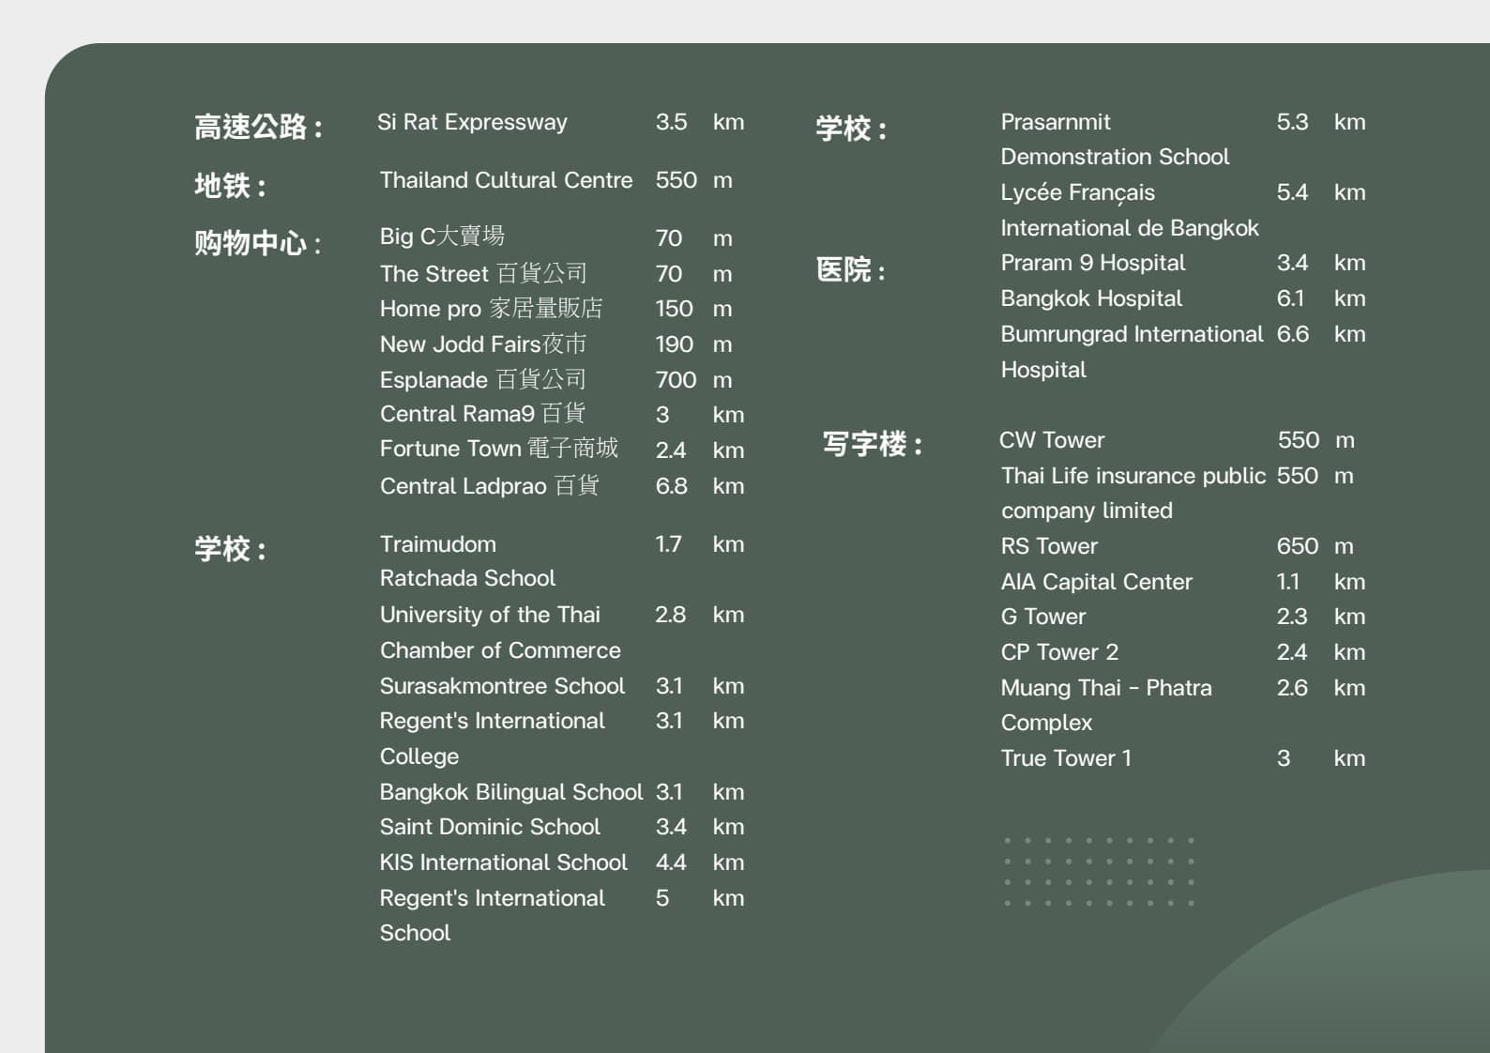Click the 1.7 distance for Traimudom

(669, 544)
